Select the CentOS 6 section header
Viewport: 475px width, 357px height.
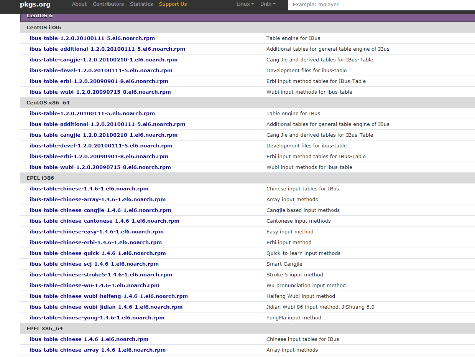(x=39, y=16)
